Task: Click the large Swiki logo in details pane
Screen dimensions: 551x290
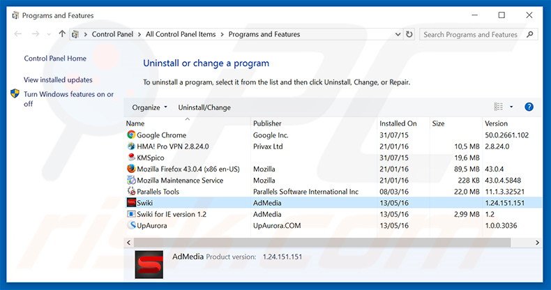Action: [x=149, y=264]
